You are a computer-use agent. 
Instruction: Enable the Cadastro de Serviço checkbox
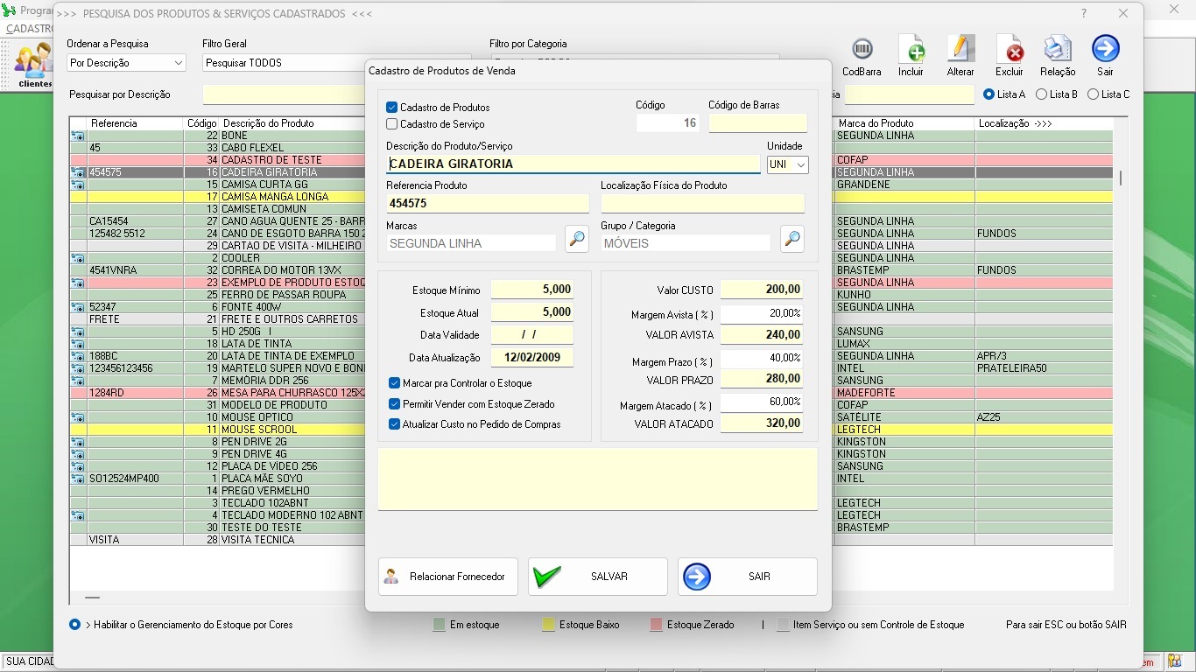pos(392,124)
